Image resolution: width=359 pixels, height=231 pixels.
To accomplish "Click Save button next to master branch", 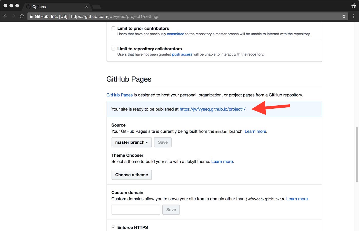I will click(163, 142).
